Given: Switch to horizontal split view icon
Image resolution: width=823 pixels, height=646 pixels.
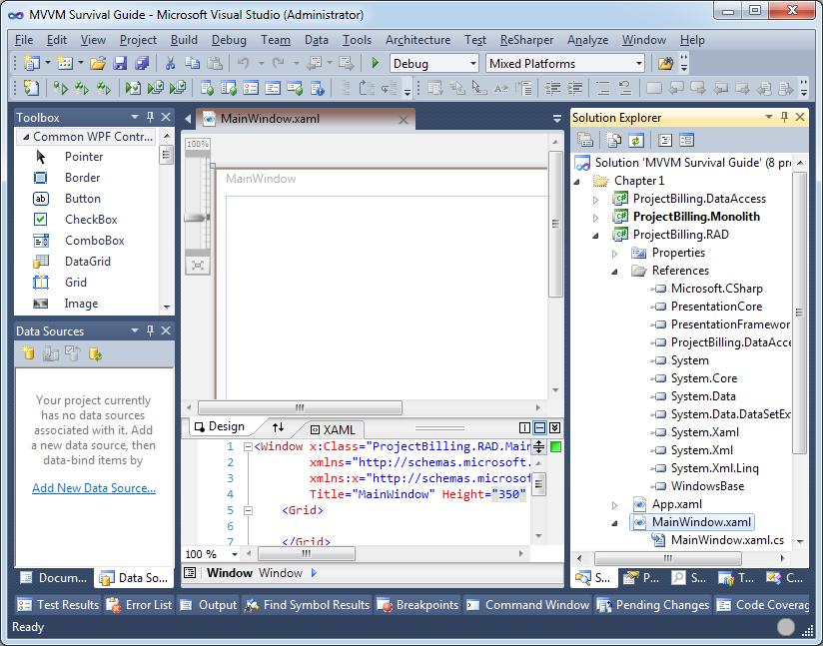Looking at the screenshot, I should pyautogui.click(x=539, y=427).
